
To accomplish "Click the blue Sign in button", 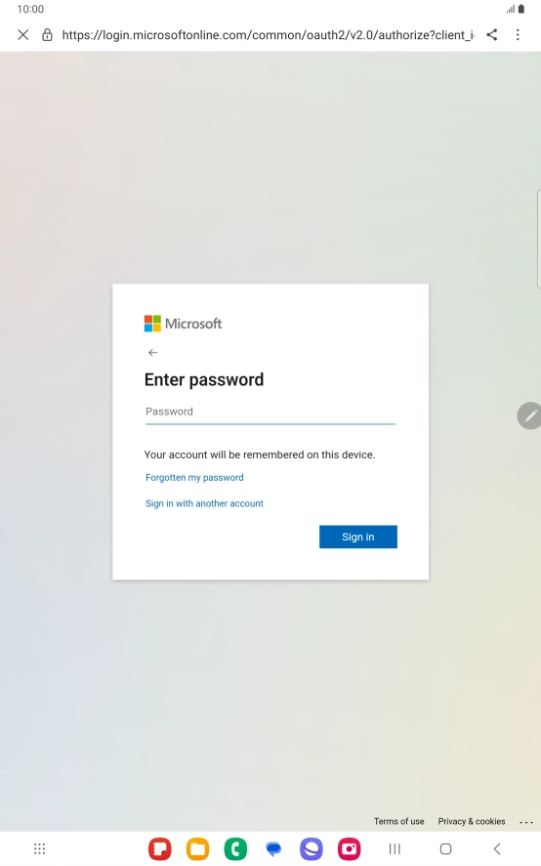I will click(358, 537).
